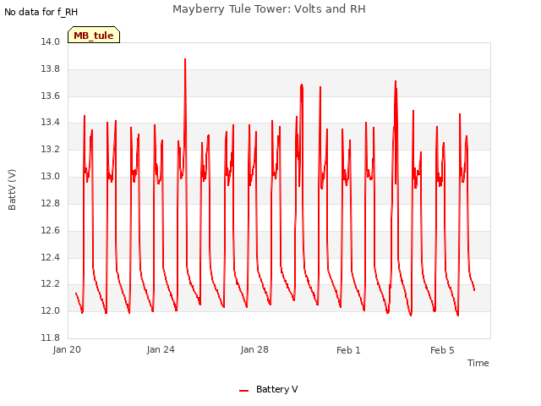Screen dimensions: 541x406
Task: Click the 13.2 y-axis tick label
Action: (51, 149)
